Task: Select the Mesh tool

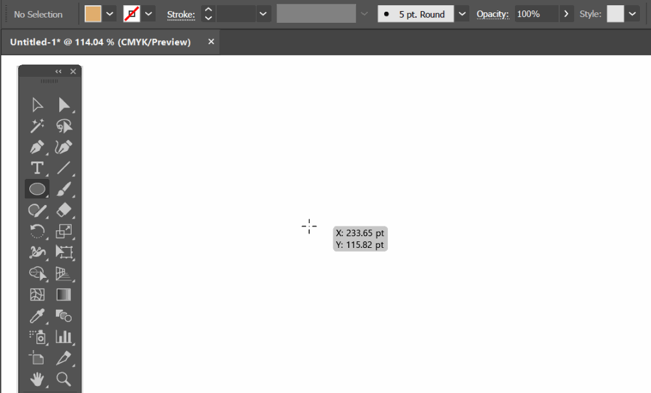Action: click(x=37, y=295)
